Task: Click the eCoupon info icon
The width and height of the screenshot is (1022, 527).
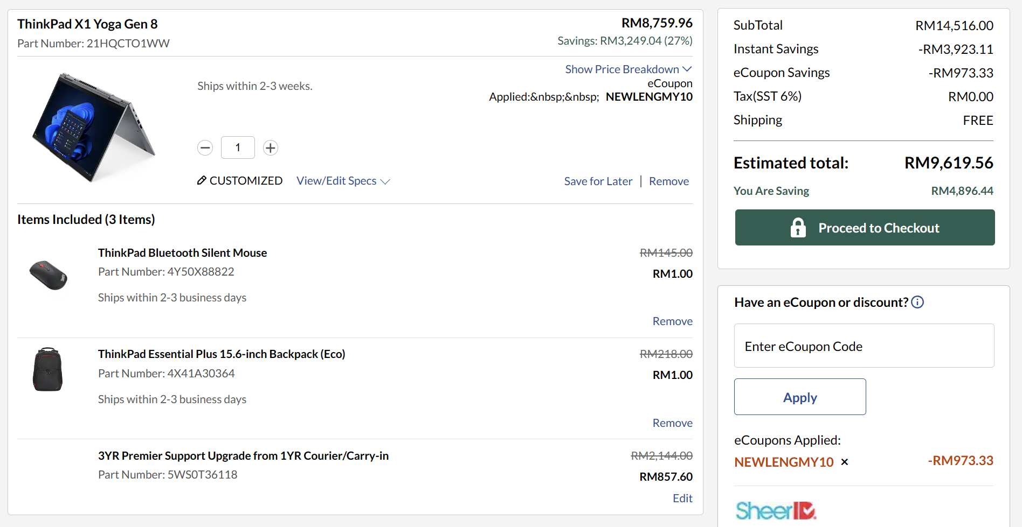Action: pos(917,302)
